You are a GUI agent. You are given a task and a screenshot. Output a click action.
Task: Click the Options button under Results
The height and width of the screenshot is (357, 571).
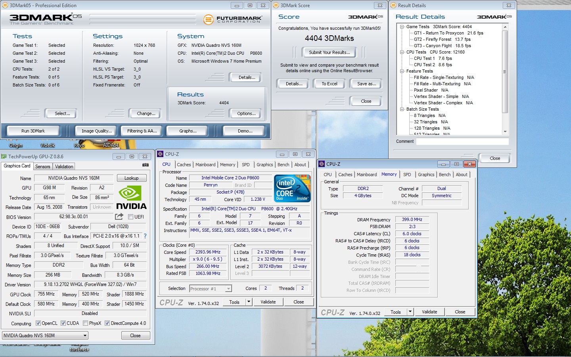pos(246,113)
